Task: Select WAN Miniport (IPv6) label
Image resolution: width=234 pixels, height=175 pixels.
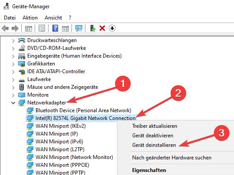Action: [59, 142]
